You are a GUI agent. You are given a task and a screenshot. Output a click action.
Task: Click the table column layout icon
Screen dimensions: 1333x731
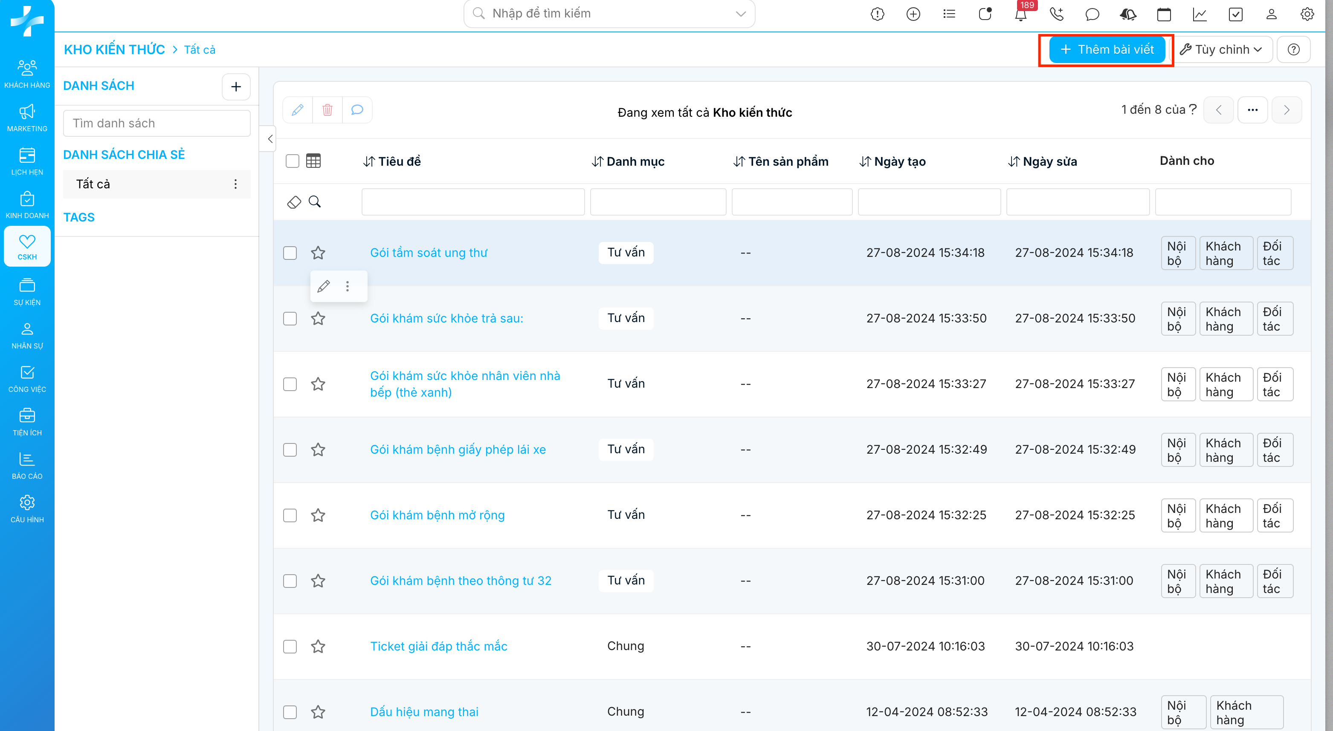click(x=313, y=161)
